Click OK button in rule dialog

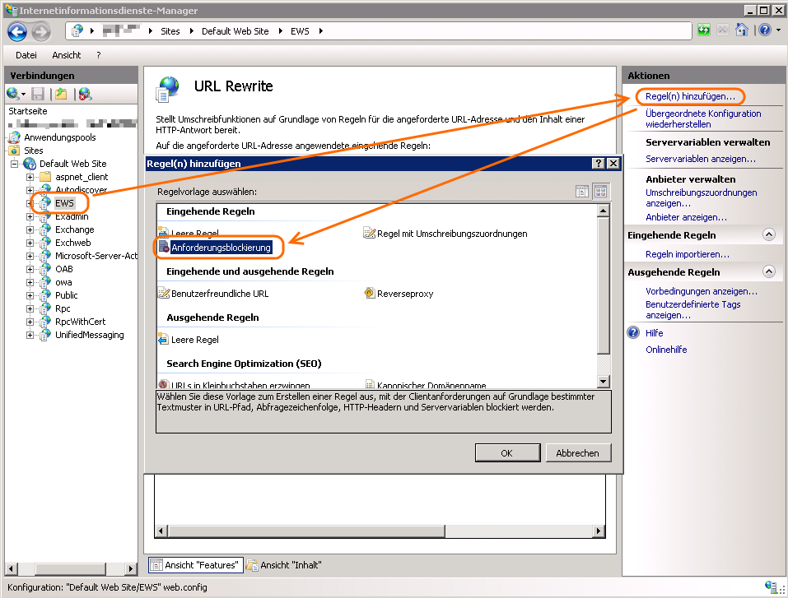click(x=506, y=453)
